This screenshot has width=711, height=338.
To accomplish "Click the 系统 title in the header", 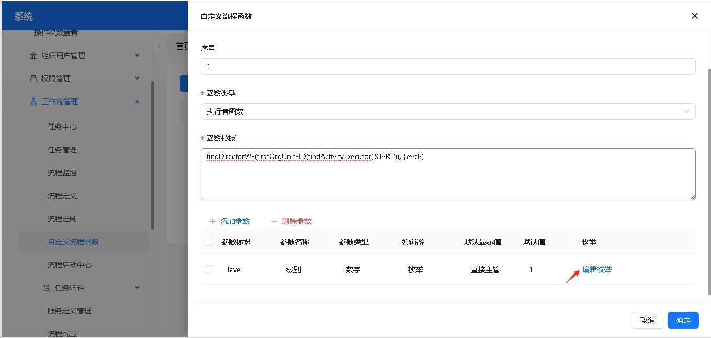I will (24, 16).
